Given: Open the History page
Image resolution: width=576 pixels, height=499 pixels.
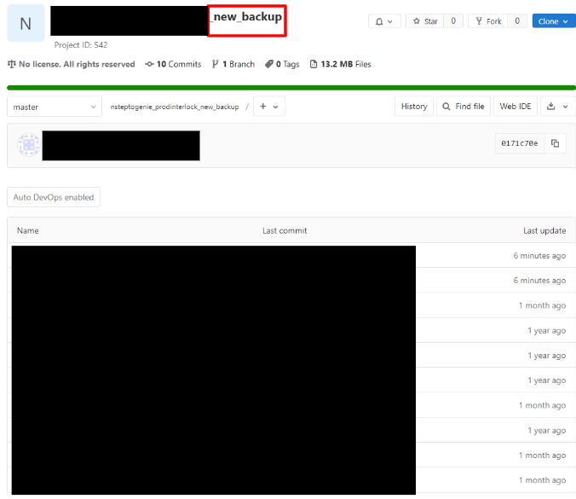Looking at the screenshot, I should coord(414,107).
